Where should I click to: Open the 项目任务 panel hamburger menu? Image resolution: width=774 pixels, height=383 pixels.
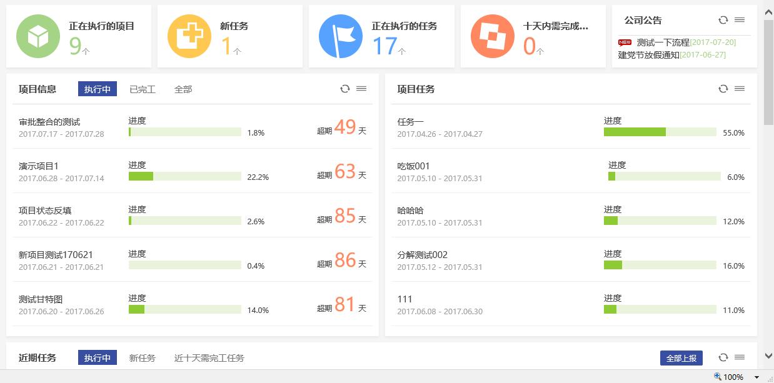740,89
